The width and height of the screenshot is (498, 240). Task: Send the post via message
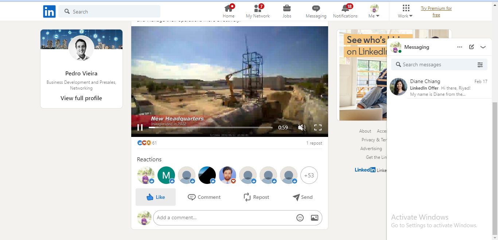tap(303, 197)
